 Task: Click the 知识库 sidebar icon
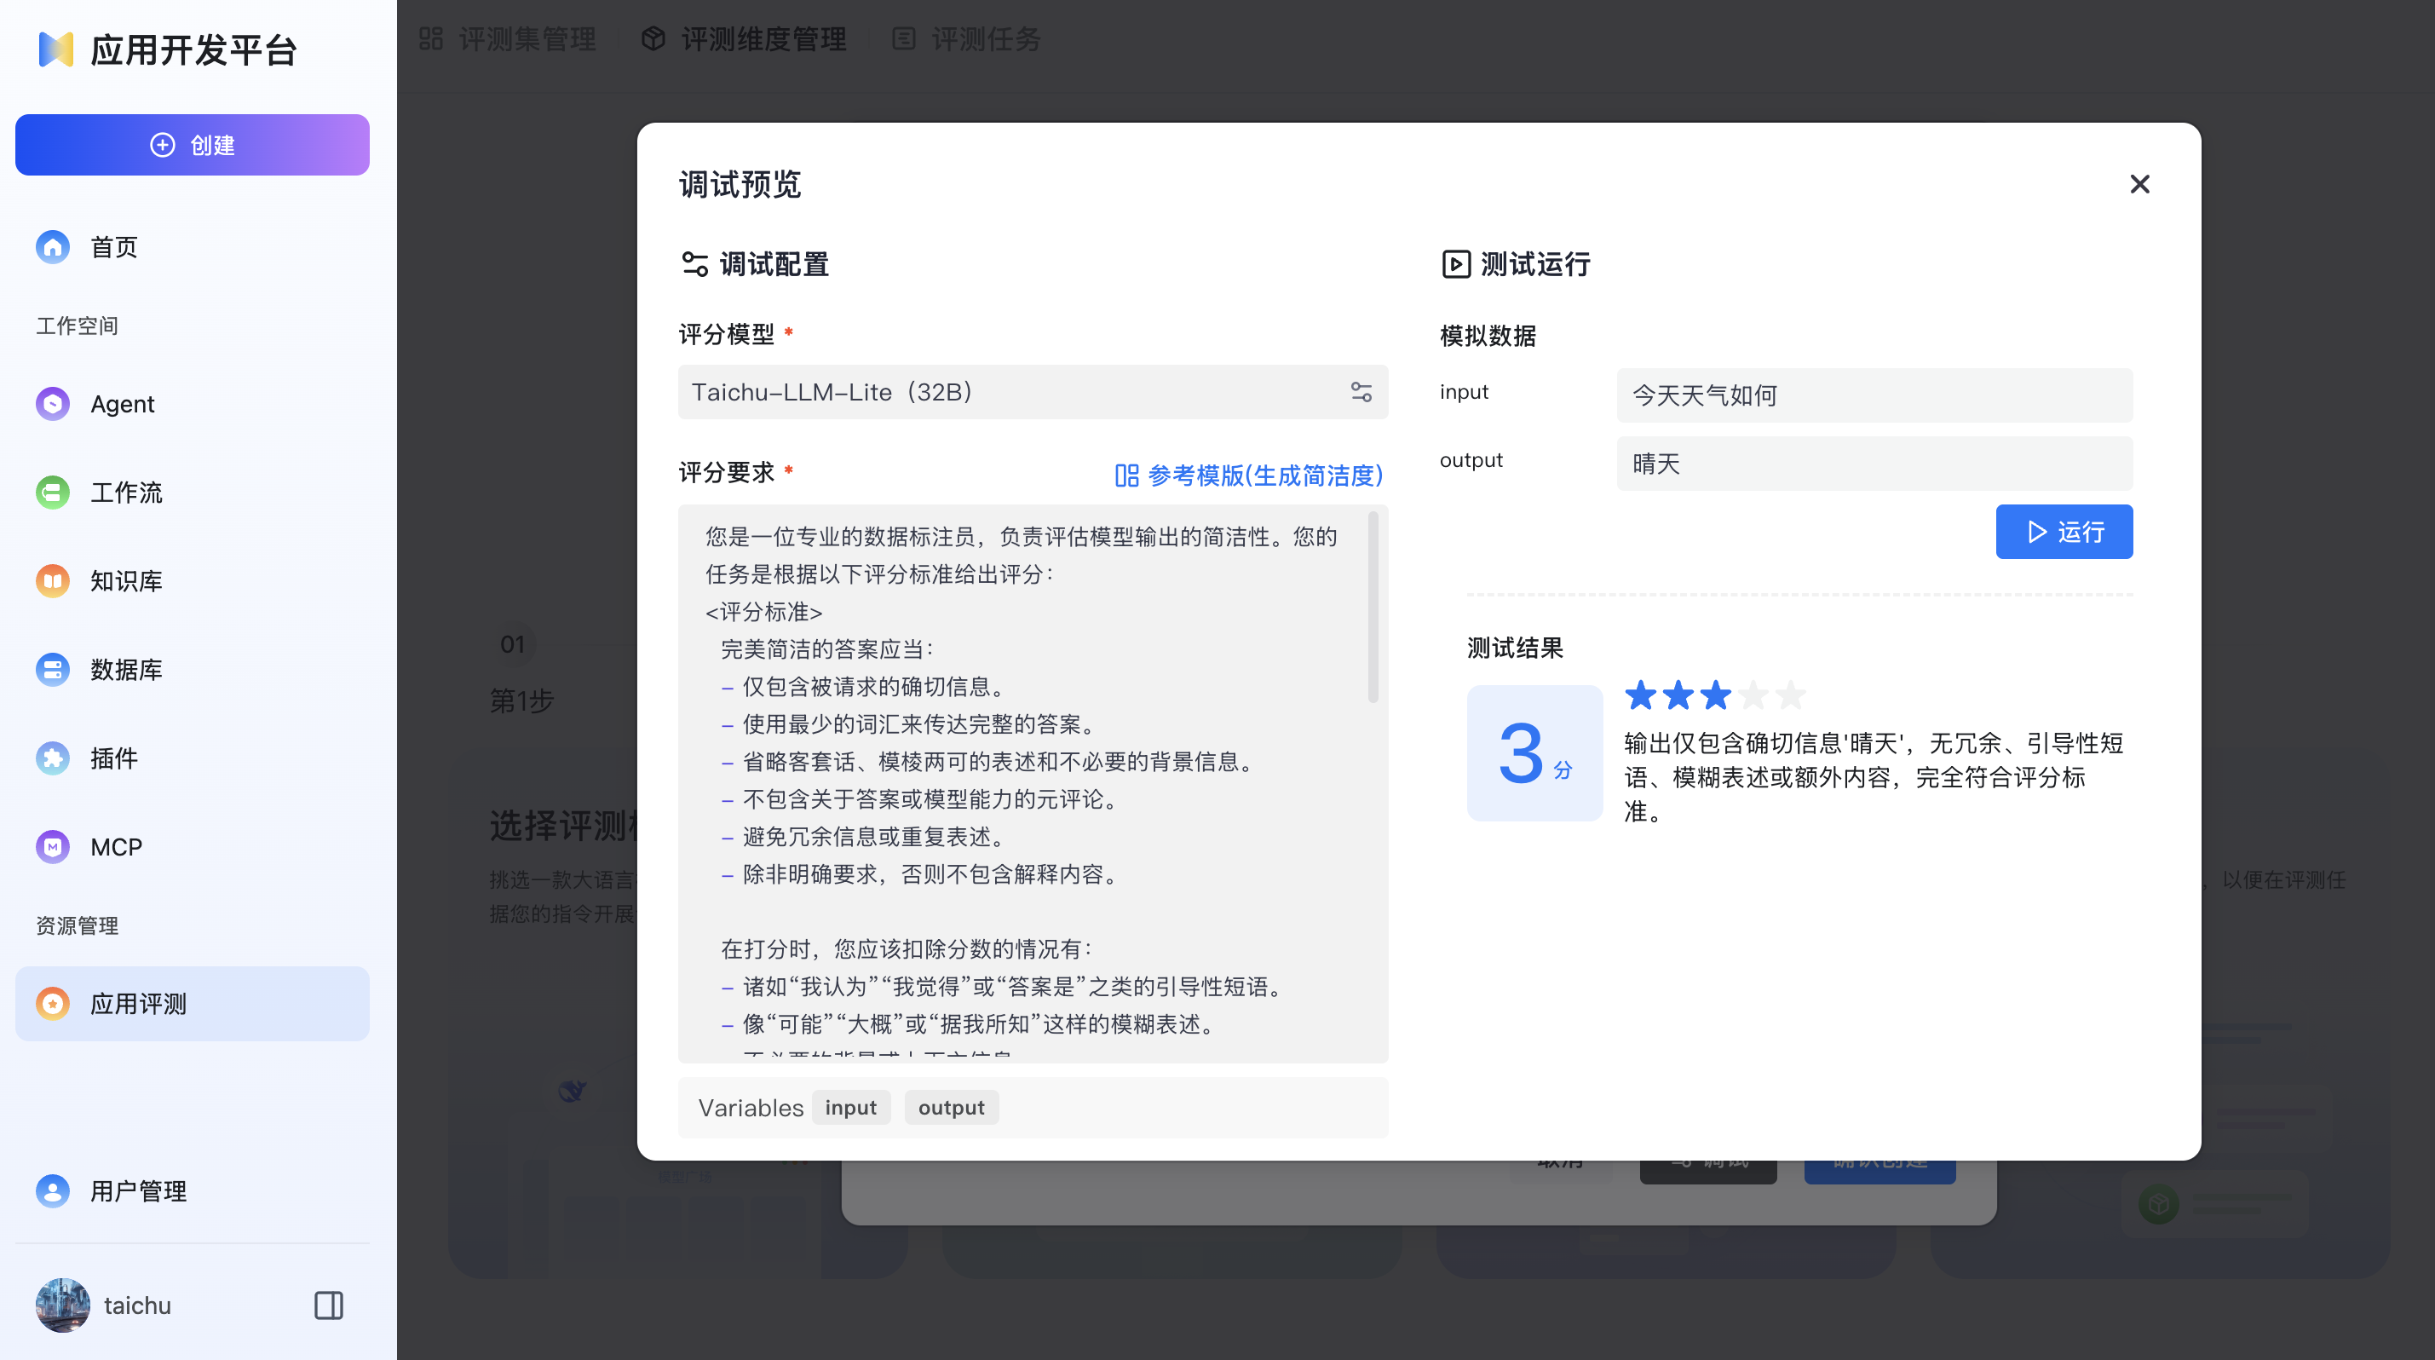click(x=53, y=580)
